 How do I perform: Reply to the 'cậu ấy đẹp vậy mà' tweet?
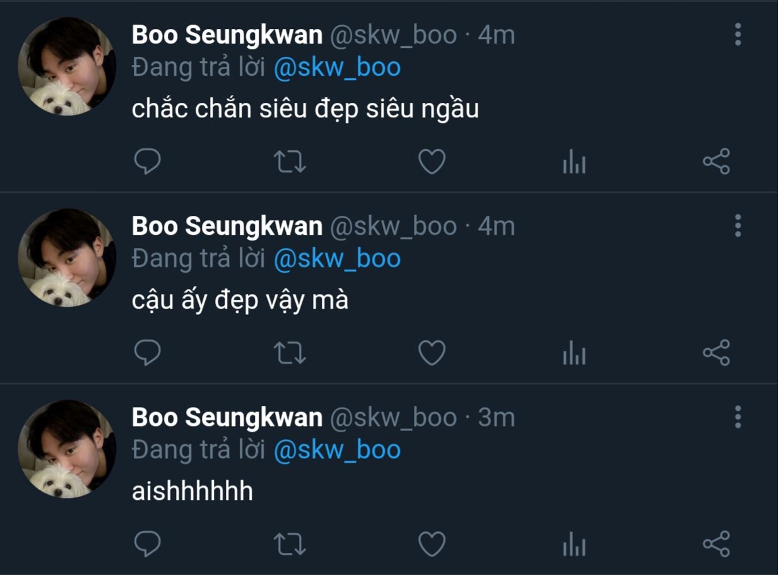pos(148,353)
